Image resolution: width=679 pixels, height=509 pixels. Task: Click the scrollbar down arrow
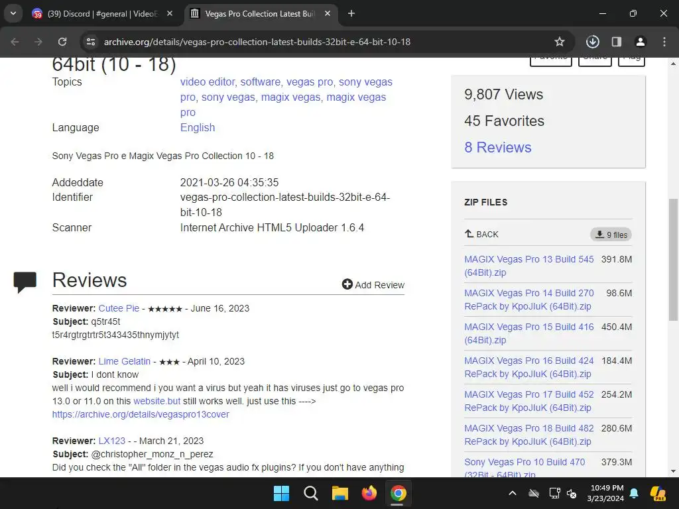point(673,471)
